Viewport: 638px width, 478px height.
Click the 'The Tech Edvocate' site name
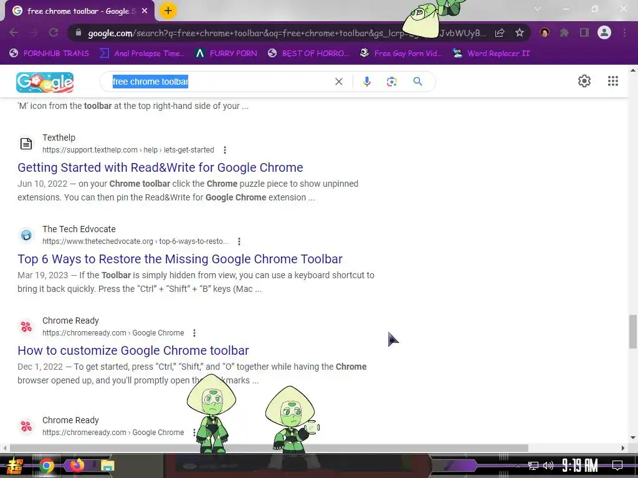(x=79, y=229)
